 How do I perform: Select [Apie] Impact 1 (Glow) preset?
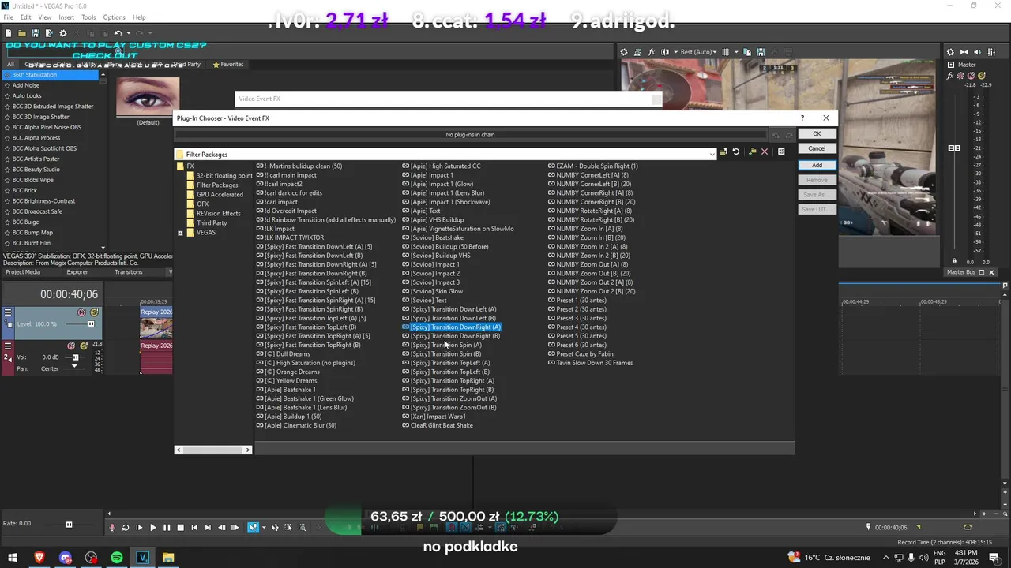[442, 185]
